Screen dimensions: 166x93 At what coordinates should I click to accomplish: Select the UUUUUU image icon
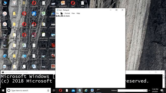(44, 47)
